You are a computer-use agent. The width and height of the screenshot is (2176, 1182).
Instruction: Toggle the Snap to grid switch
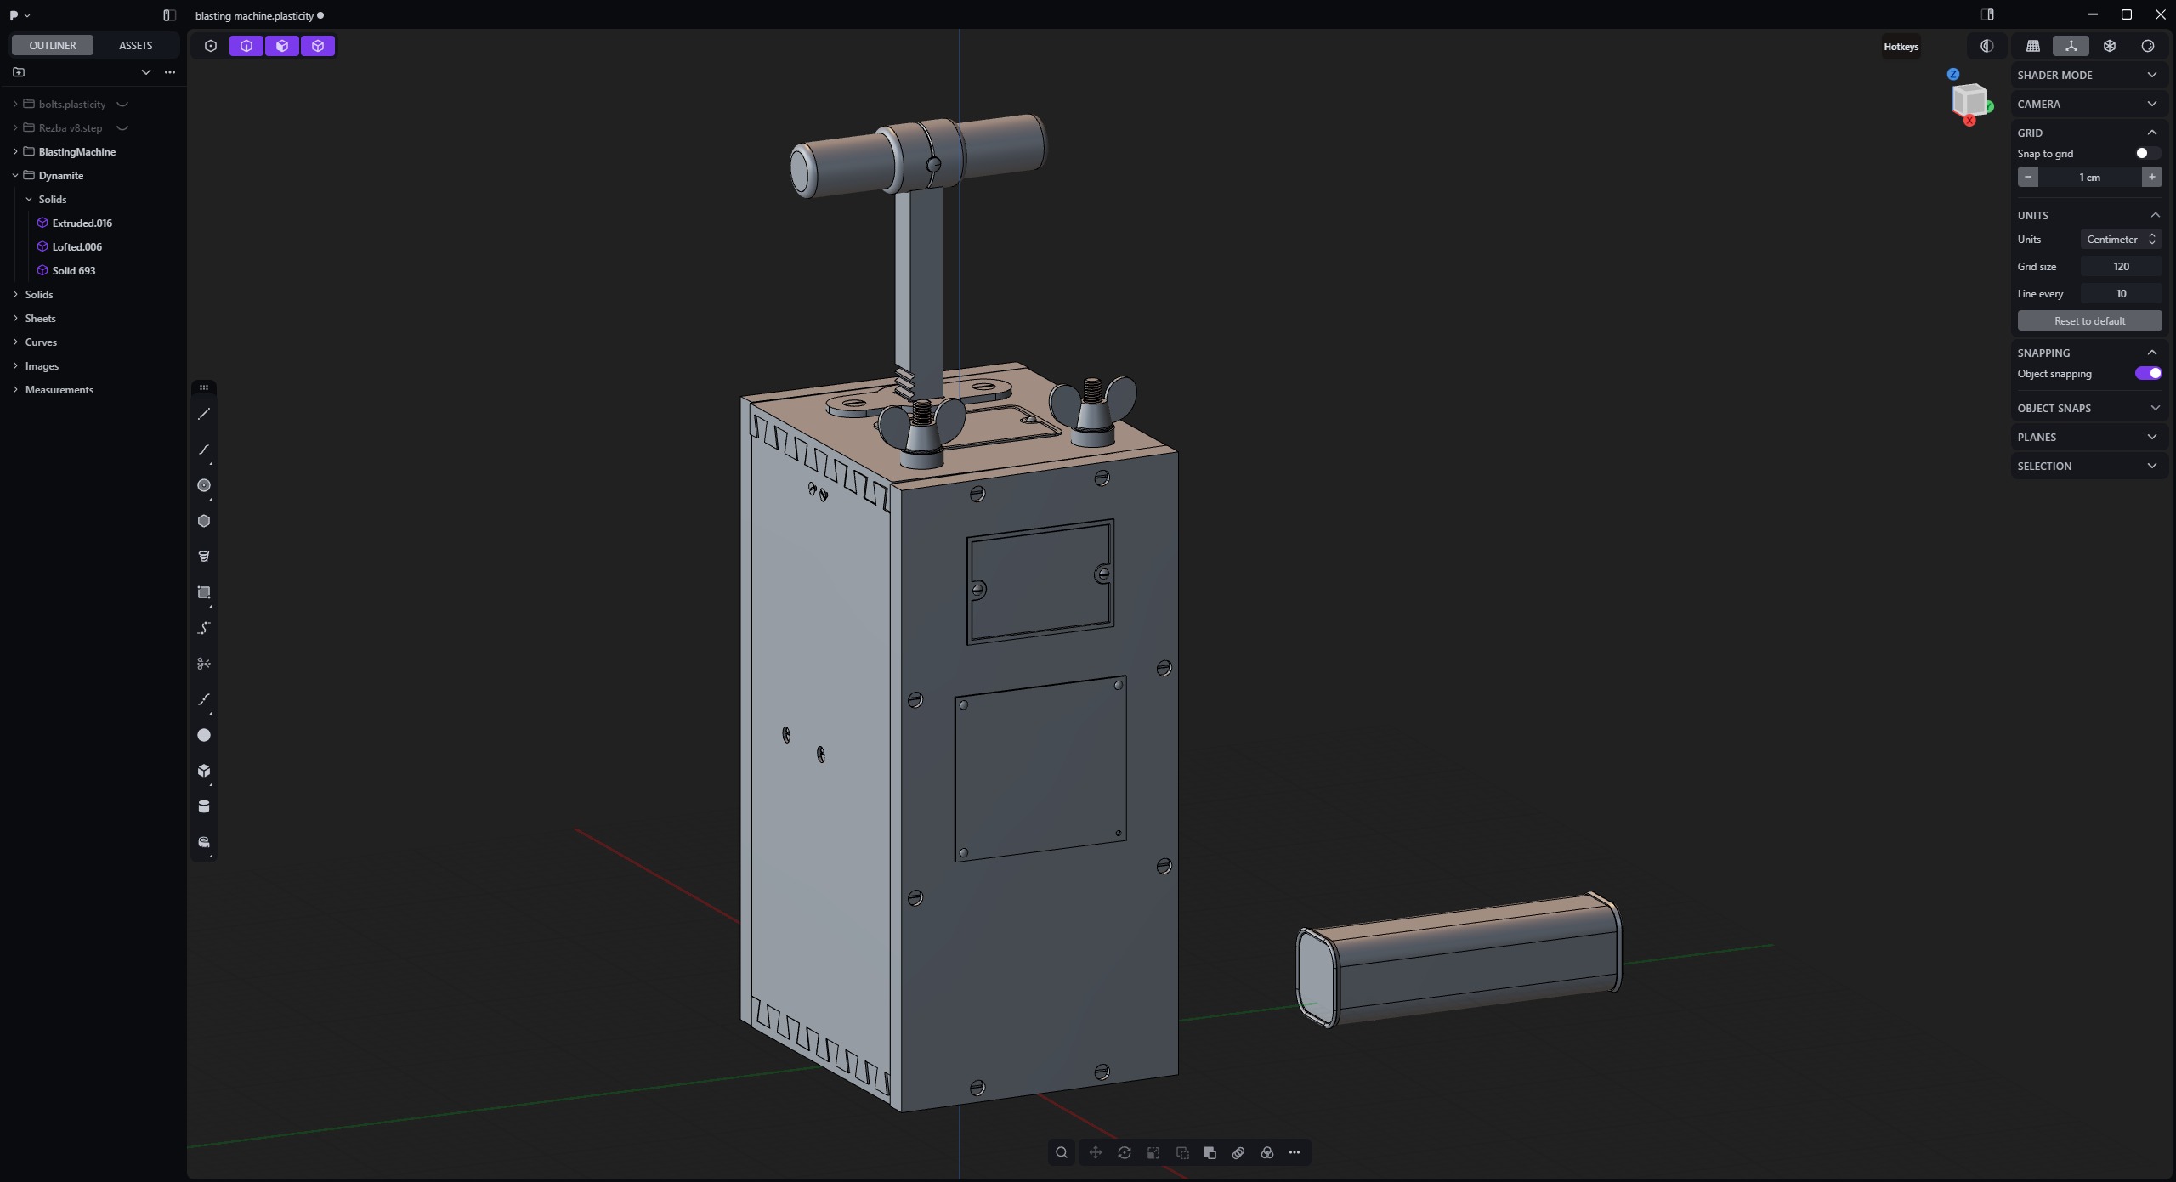[2148, 153]
